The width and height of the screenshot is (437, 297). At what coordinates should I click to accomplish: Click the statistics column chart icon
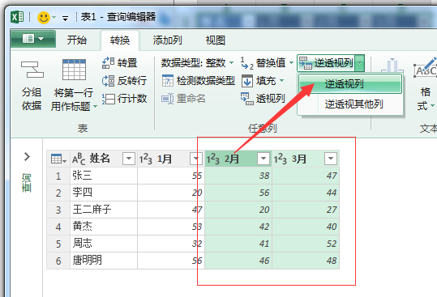click(x=392, y=66)
